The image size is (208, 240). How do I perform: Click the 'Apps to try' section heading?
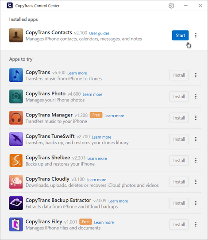21,59
